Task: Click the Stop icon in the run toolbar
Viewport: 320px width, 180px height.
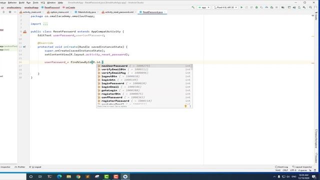Action: point(276,7)
